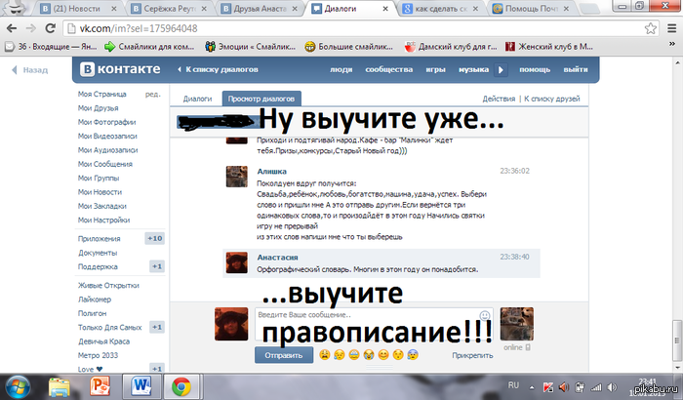Open Мои Настройки in sidebar
This screenshot has width=683, height=400.
coord(103,220)
